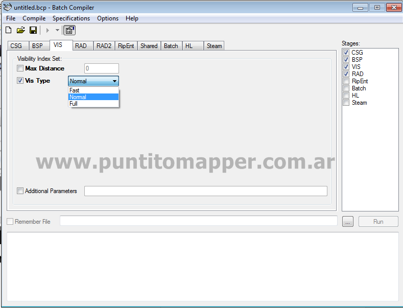Check RipEnt in the Stages list
The height and width of the screenshot is (308, 403).
click(346, 81)
